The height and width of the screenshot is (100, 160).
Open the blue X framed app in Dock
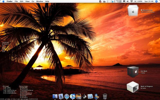click(90, 96)
